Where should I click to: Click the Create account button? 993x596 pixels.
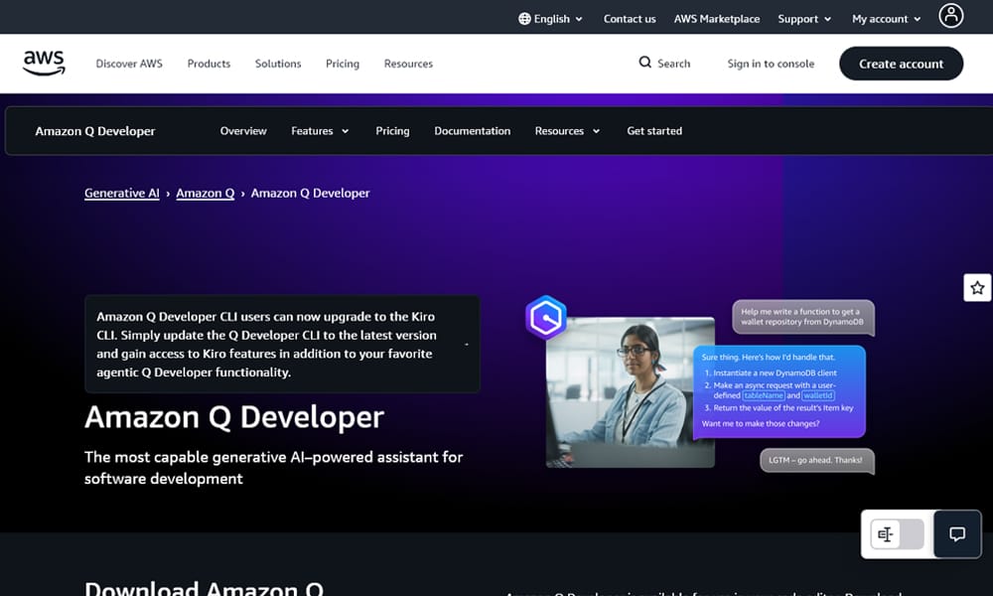(901, 63)
